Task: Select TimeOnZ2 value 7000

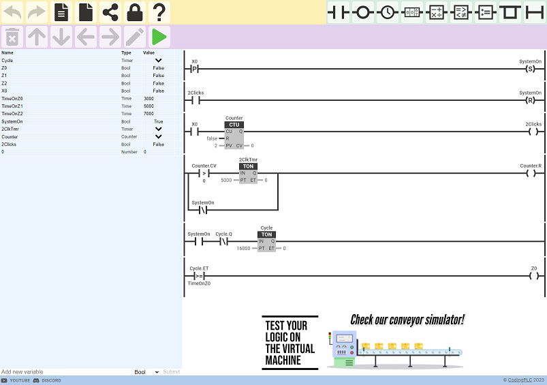Action: pos(149,114)
